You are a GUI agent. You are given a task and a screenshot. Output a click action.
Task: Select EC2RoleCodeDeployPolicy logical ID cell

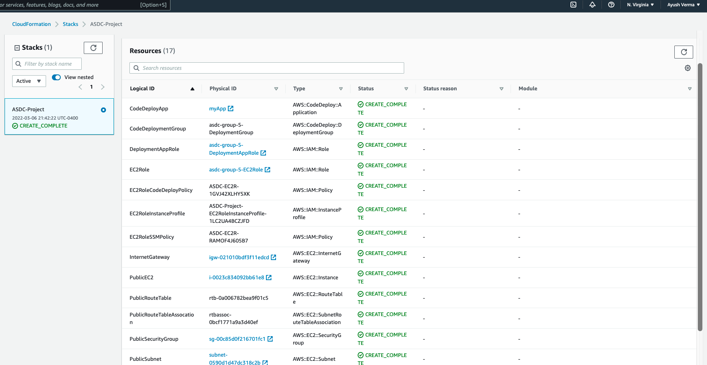[161, 190]
